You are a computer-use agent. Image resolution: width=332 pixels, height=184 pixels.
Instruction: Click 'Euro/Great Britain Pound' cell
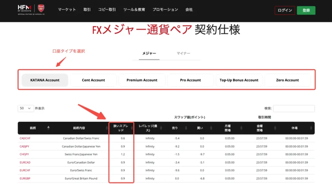pos(81,178)
